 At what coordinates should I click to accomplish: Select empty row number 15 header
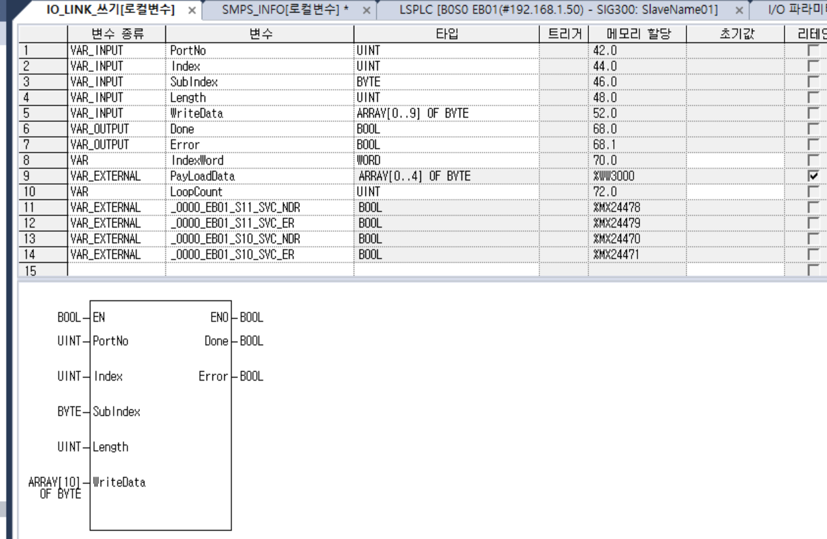[x=42, y=269]
